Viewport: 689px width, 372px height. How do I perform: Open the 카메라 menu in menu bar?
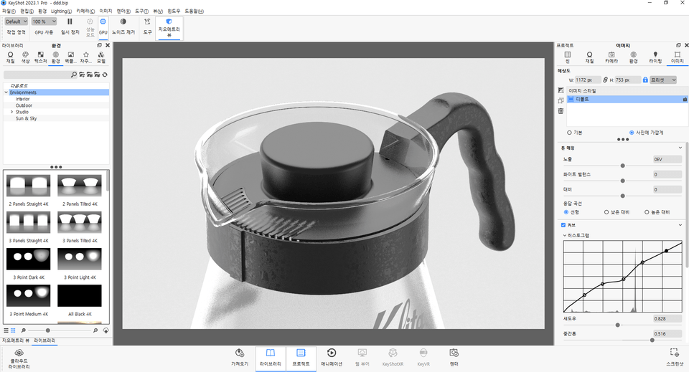85,11
